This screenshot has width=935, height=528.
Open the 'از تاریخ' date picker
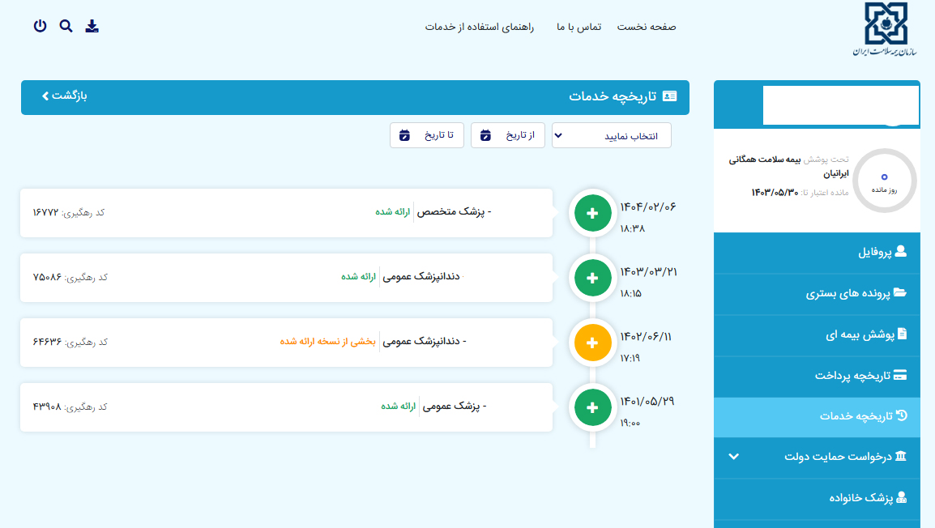[x=508, y=136]
